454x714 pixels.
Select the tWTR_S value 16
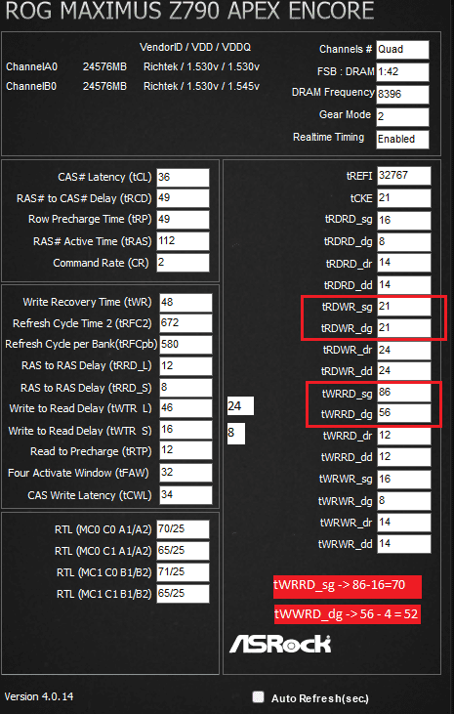pyautogui.click(x=186, y=430)
